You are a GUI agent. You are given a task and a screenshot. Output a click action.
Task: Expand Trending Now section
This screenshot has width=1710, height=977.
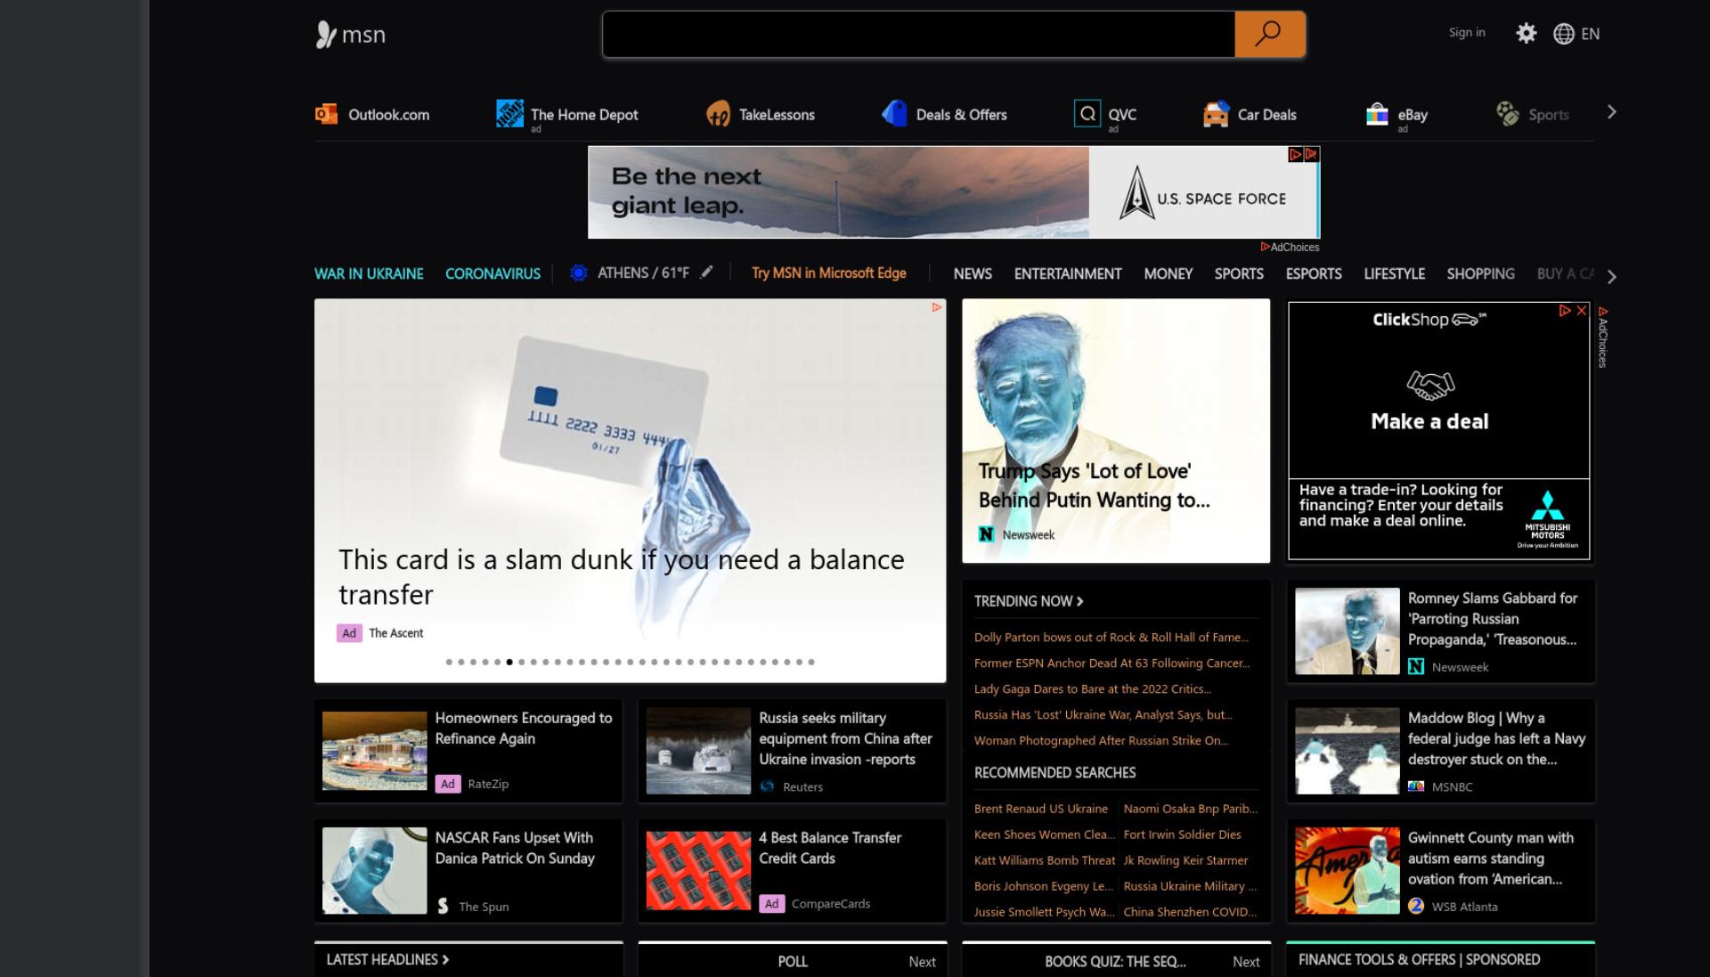(x=1029, y=601)
